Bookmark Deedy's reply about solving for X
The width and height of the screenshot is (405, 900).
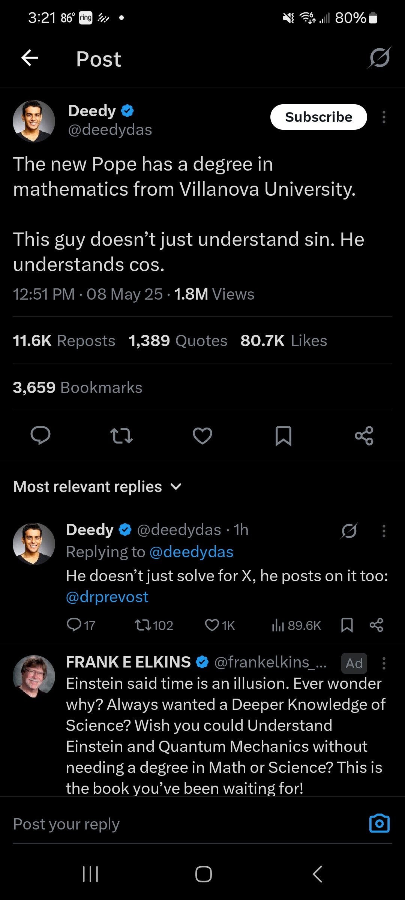pos(347,625)
